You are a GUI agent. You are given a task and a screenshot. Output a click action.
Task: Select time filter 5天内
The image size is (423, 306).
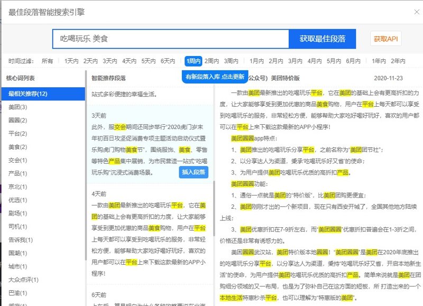click(x=149, y=61)
